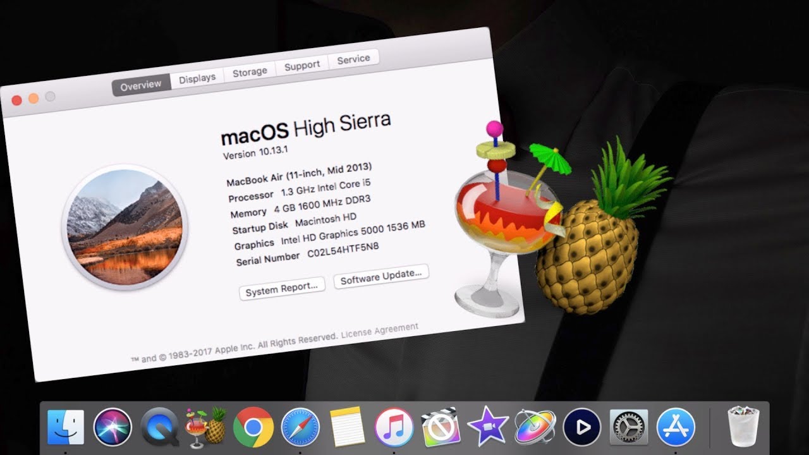Click the Version 10.13.1 text

255,154
